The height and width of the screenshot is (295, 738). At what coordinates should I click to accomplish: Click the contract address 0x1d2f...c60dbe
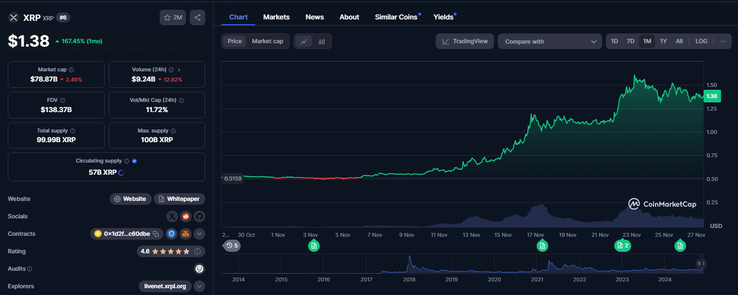[127, 234]
